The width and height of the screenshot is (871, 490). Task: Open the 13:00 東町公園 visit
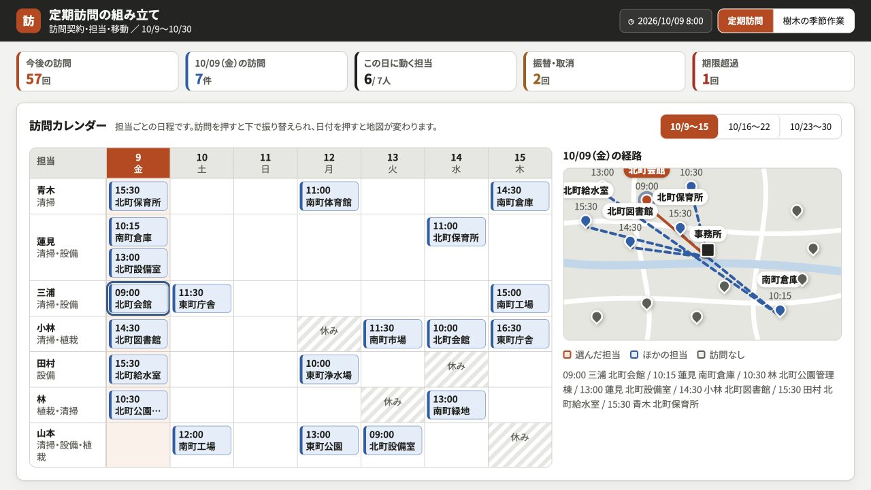coord(329,440)
